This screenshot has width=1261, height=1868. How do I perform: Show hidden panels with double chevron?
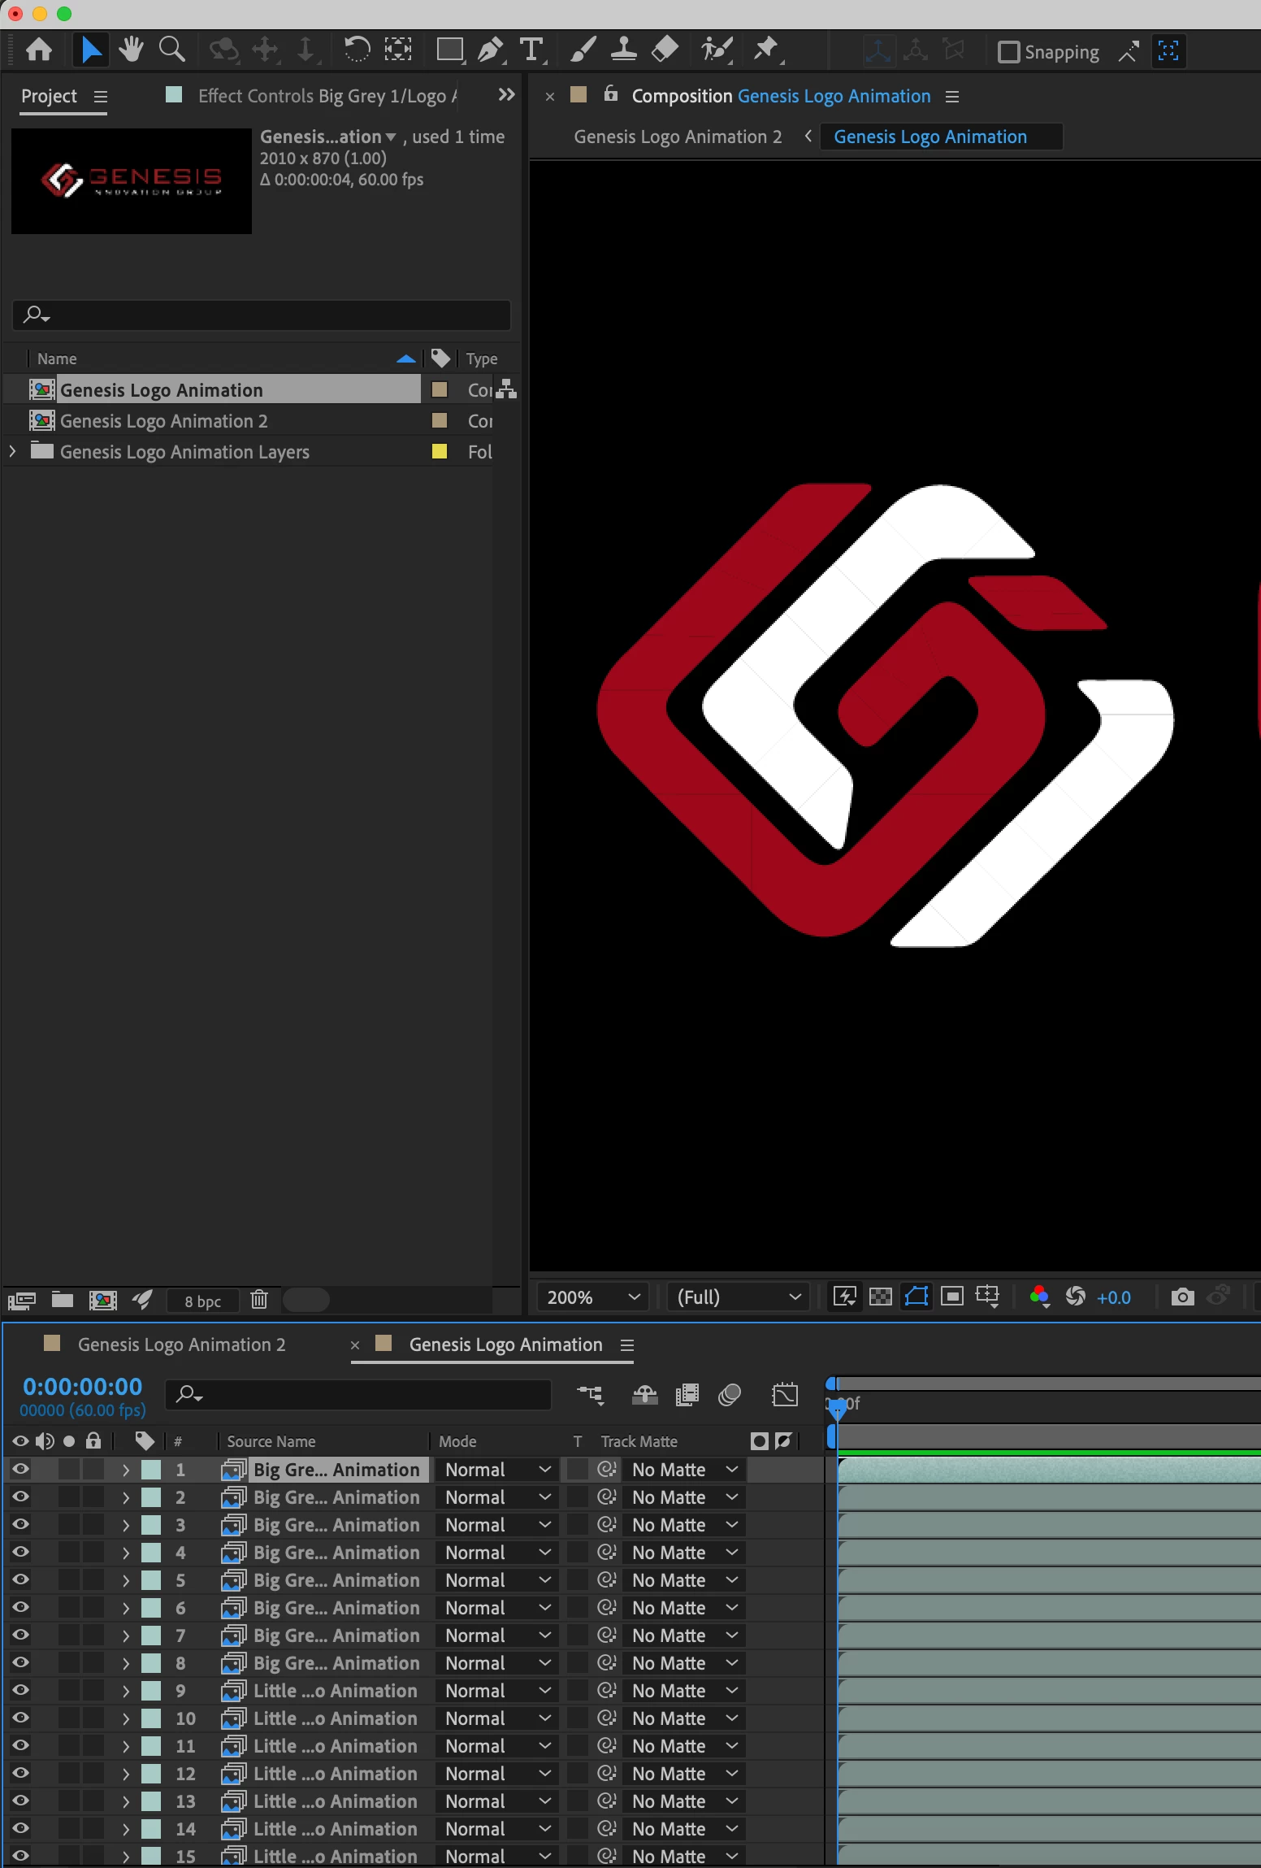506,95
